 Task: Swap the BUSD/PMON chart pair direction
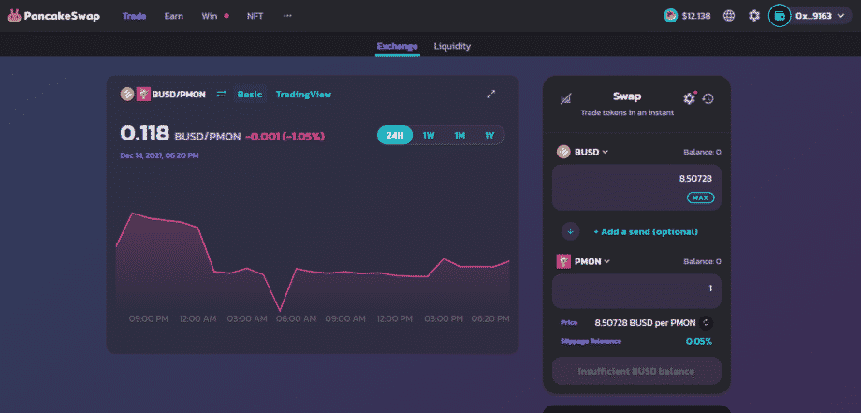222,94
